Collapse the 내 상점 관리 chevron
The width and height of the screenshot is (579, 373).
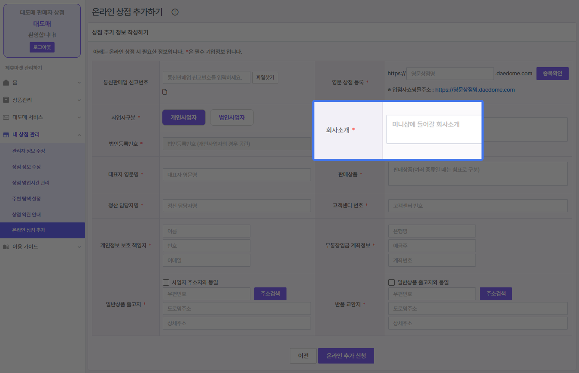point(79,135)
